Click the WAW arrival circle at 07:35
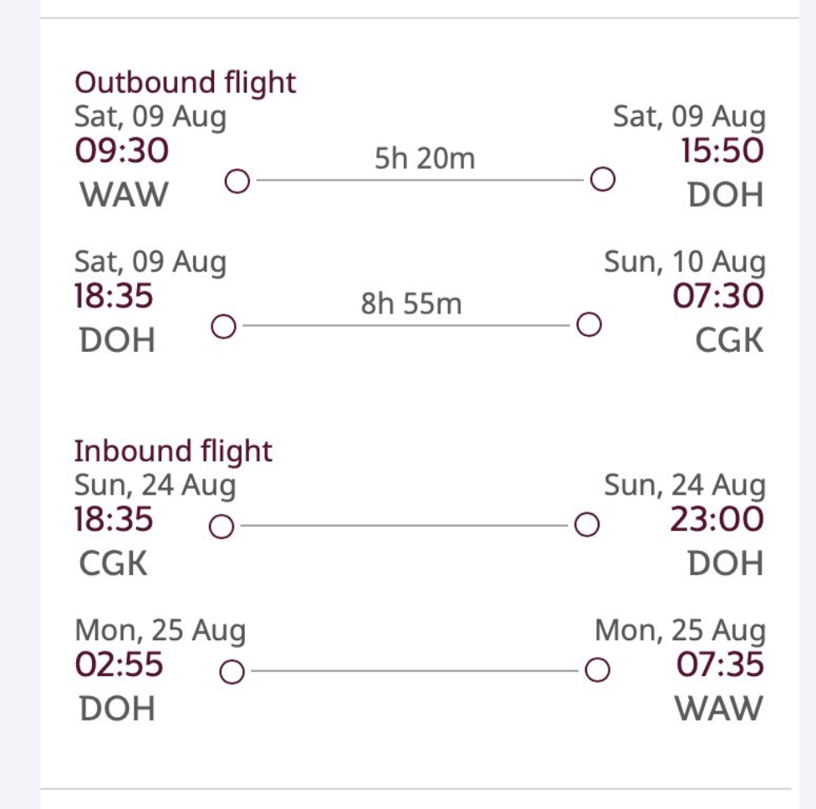This screenshot has height=809, width=816. (x=598, y=669)
